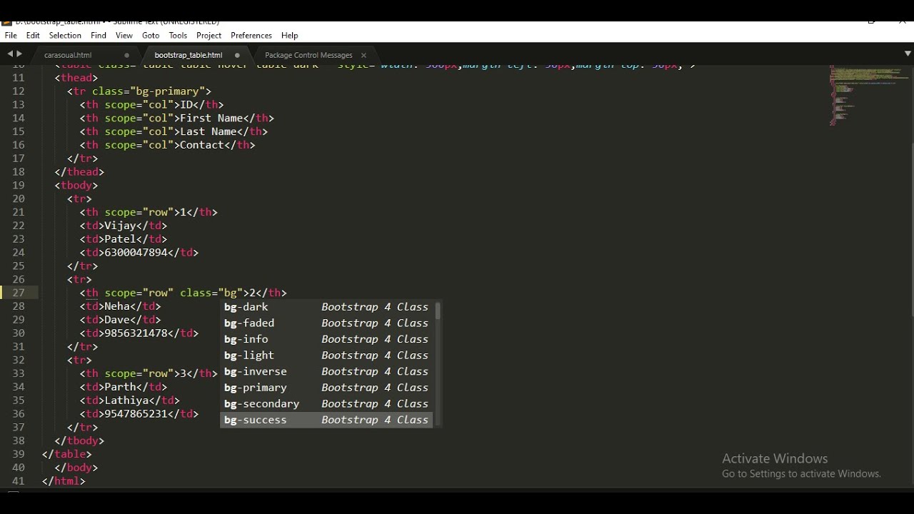
Task: Click the opening tbody tag on line 19
Action: [x=76, y=185]
